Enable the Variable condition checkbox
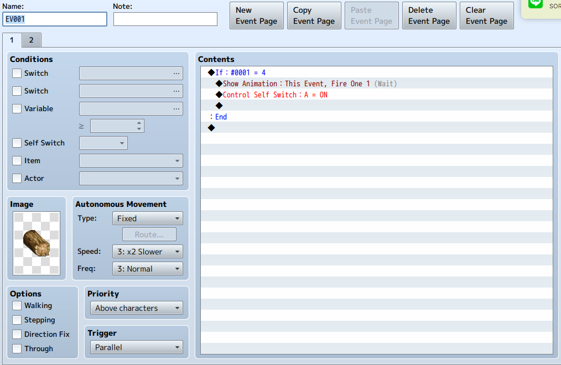Viewport: 561px width, 365px height. point(17,109)
